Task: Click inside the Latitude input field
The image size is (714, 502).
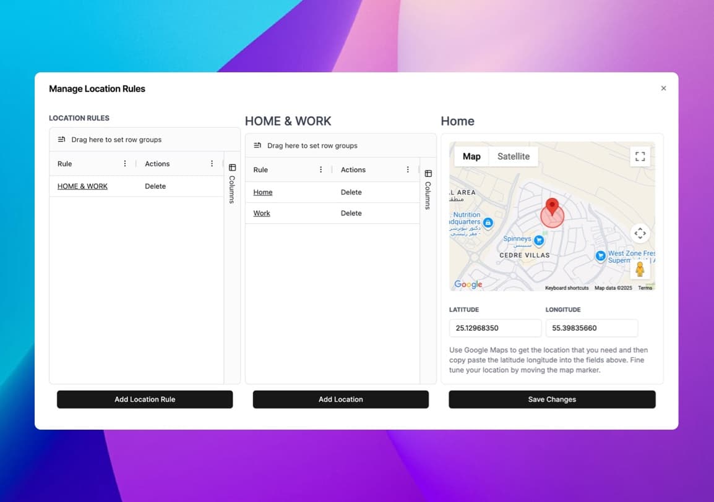Action: [x=494, y=328]
